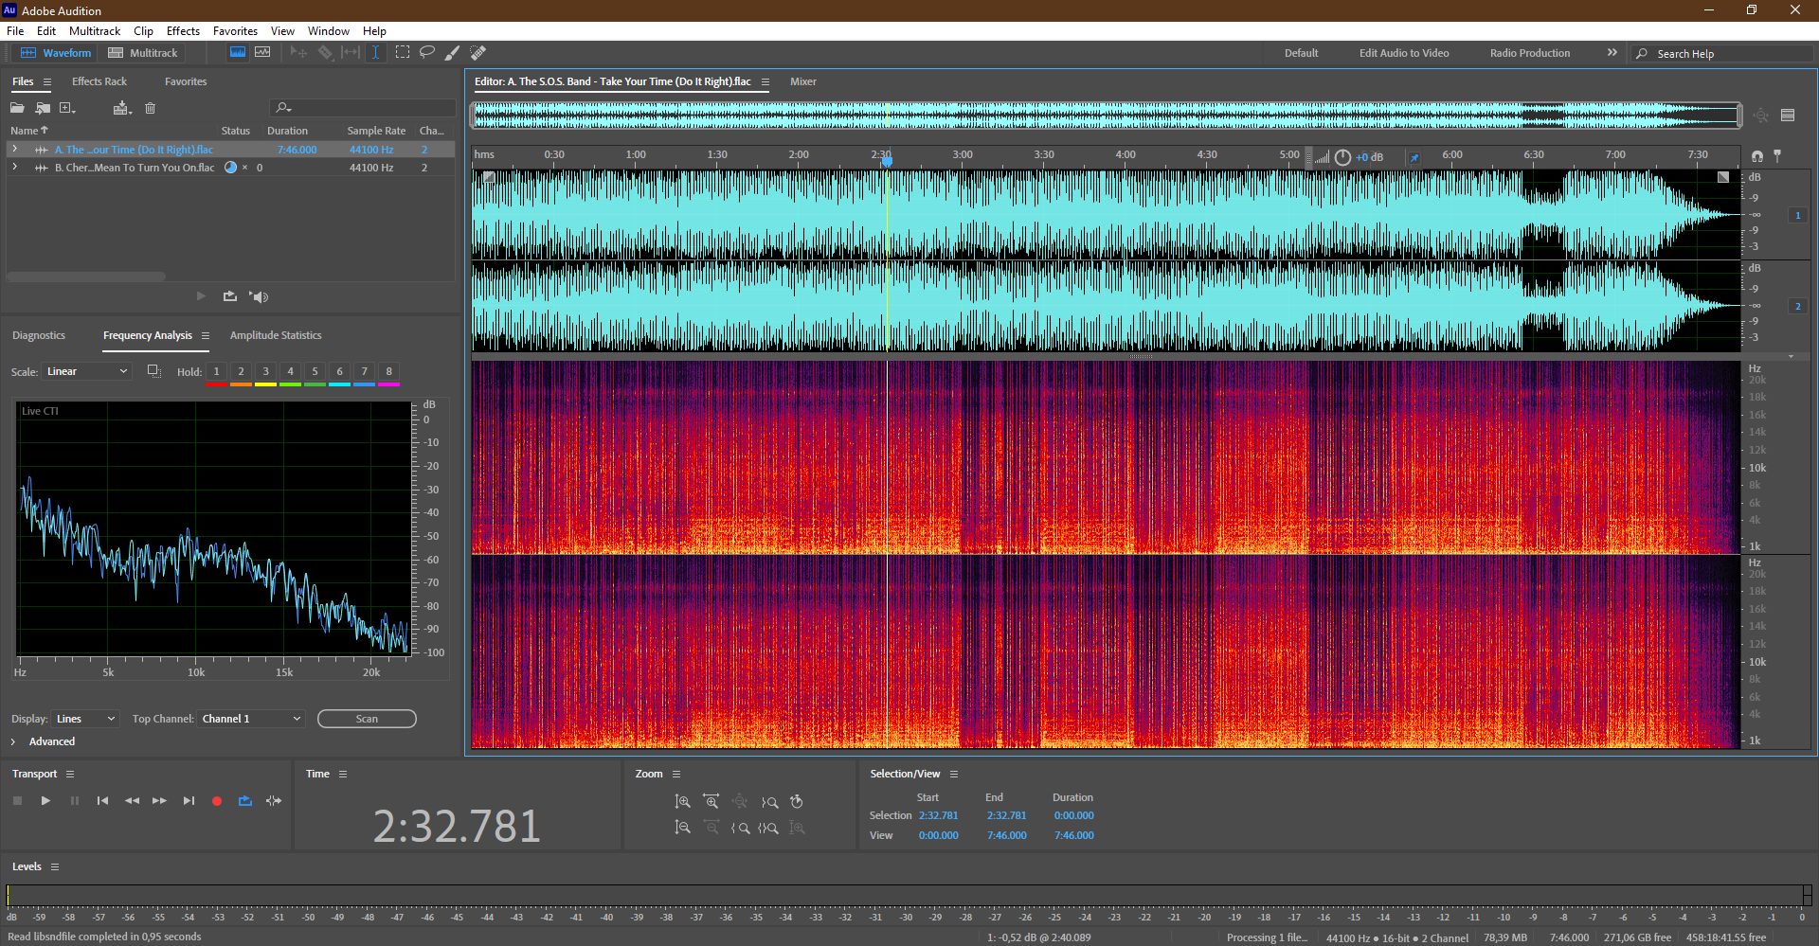Click the Files panel preview play icon
Viewport: 1819px width, 946px height.
click(201, 296)
